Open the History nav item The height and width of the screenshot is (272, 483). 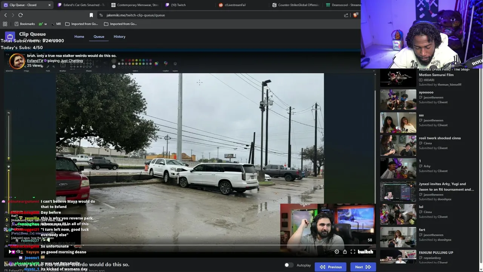[x=119, y=37]
